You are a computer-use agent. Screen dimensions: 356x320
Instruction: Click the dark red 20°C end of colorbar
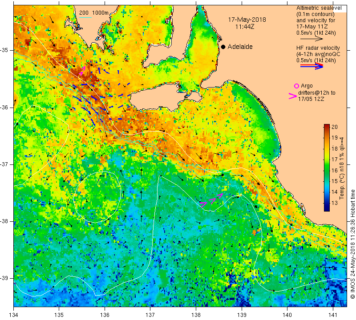[327, 126]
